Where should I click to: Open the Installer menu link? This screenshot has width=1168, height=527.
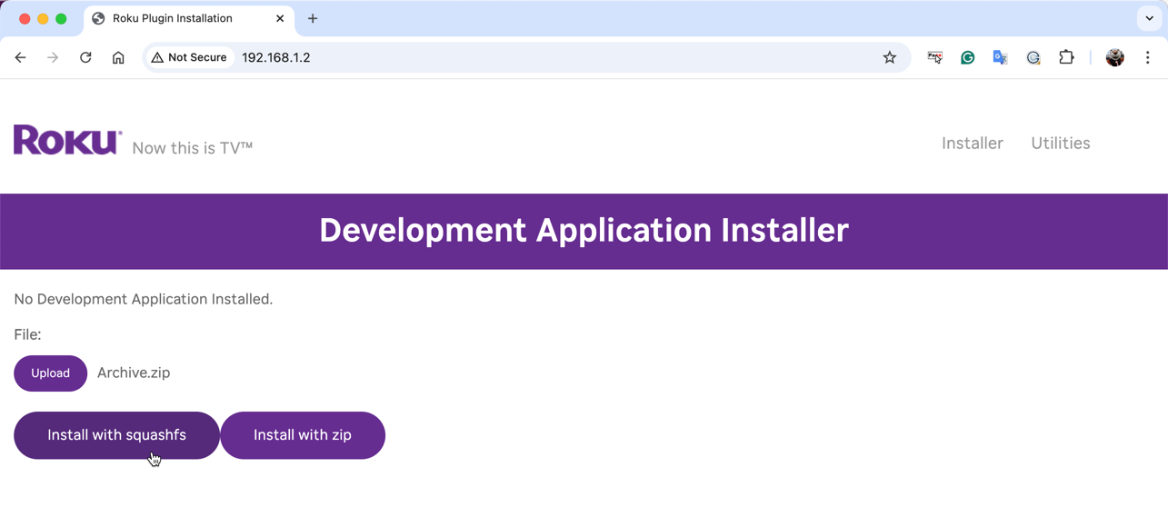973,143
